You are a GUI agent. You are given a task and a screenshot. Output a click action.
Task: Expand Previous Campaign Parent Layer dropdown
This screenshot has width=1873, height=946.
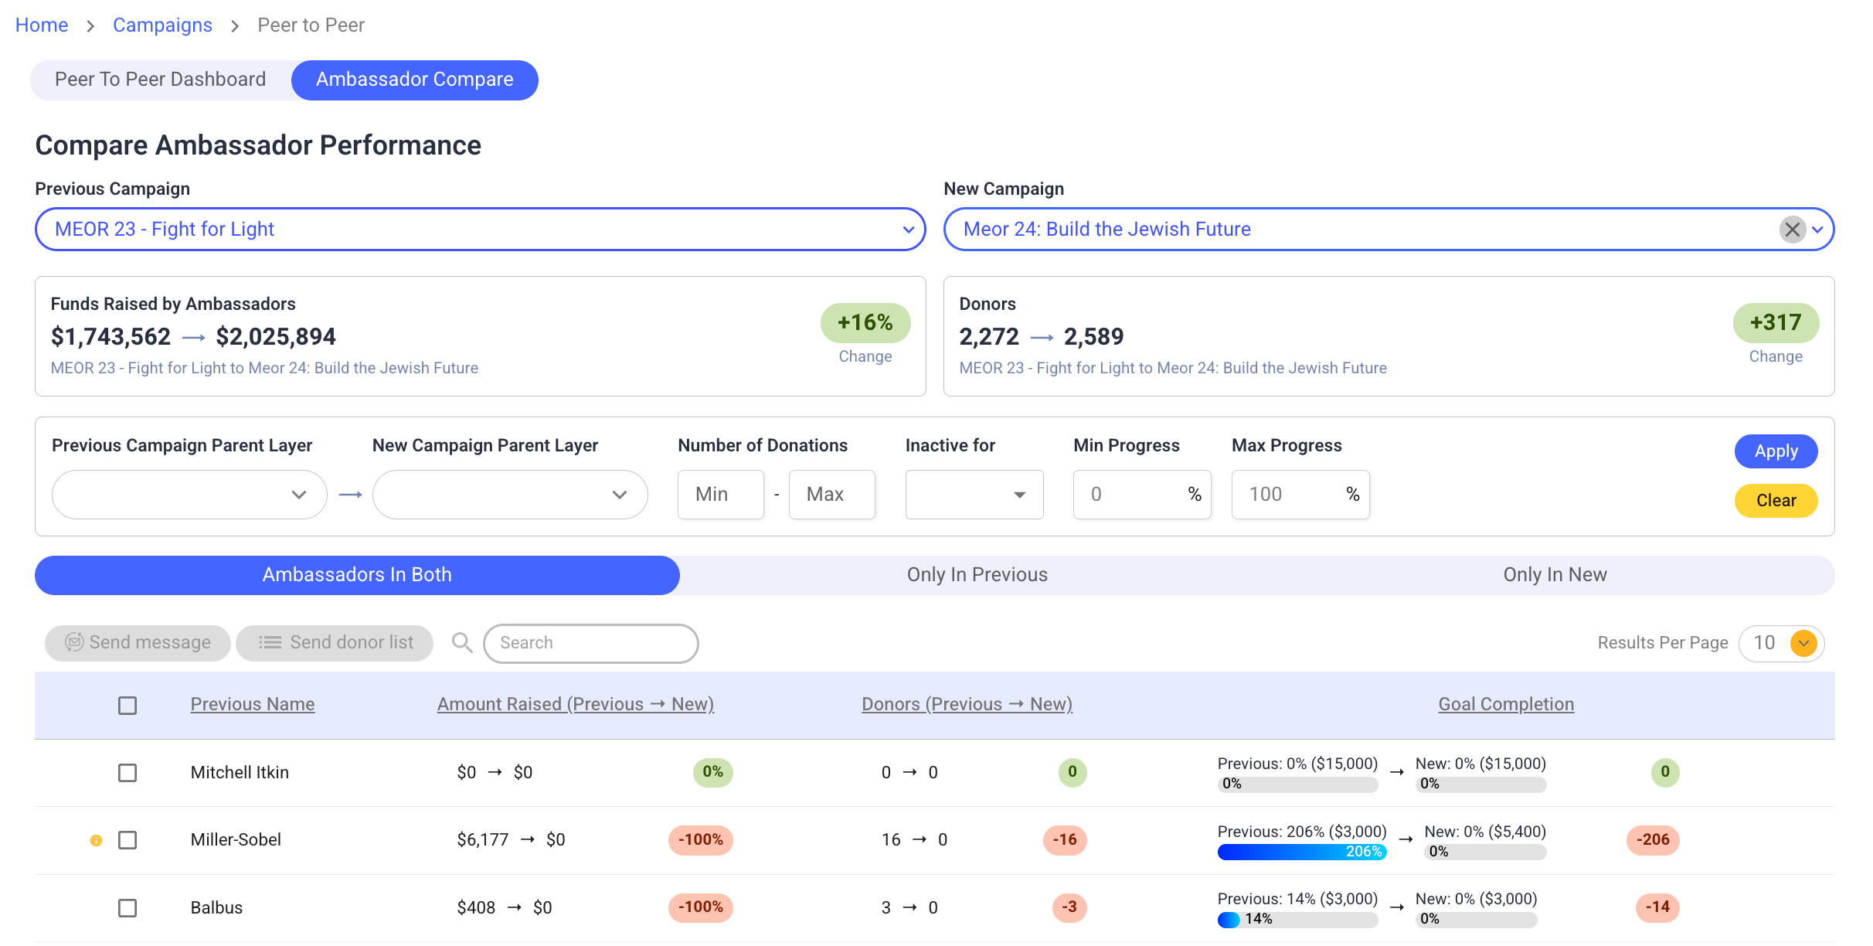pos(189,495)
